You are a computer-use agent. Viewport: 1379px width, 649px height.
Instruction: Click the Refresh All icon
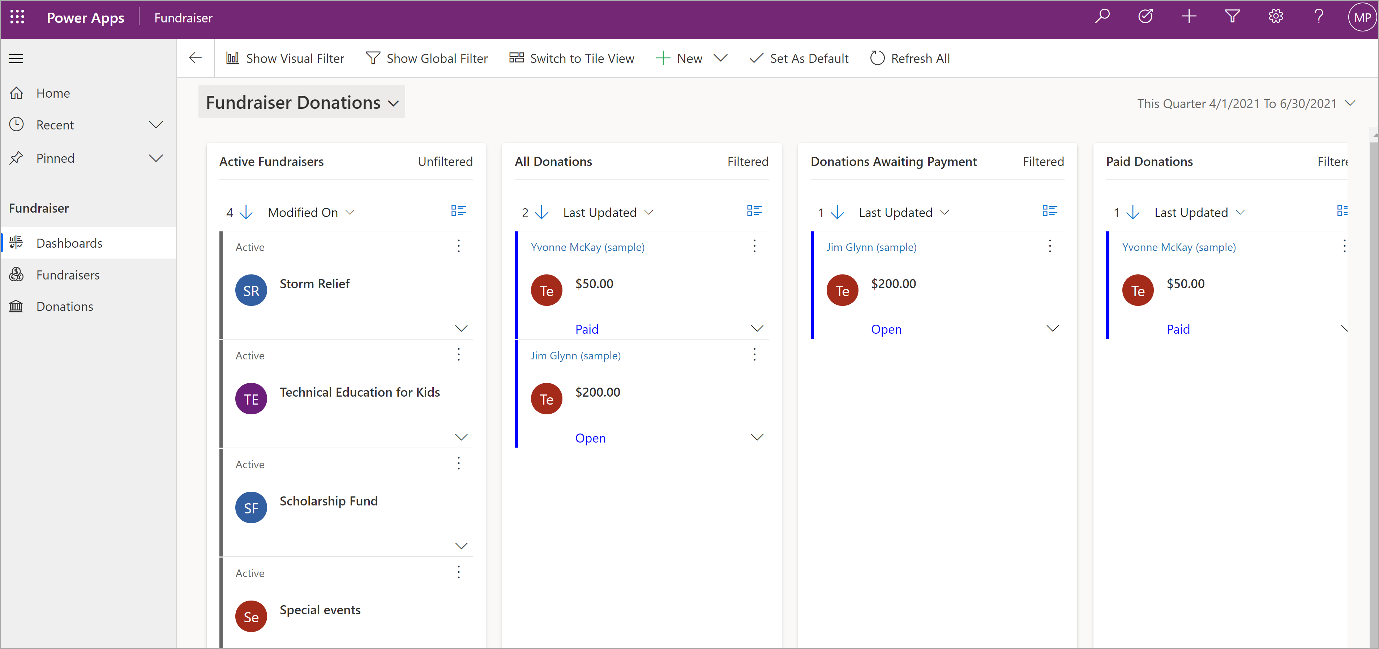click(x=877, y=57)
